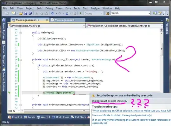Click the Undo arrow icon
The height and width of the screenshot is (126, 171).
(52, 14)
